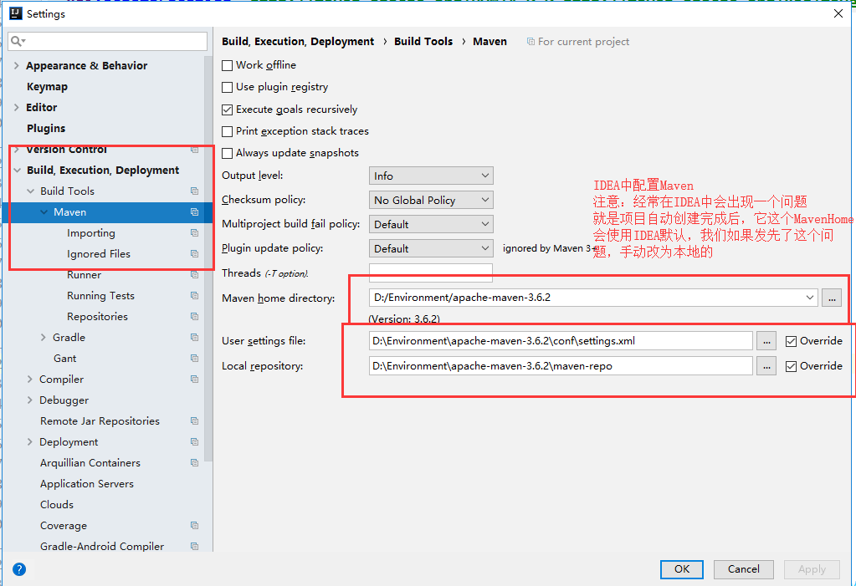The image size is (856, 586).
Task: Click project-level icon beside Remote Jar Repositories
Action: 194,421
